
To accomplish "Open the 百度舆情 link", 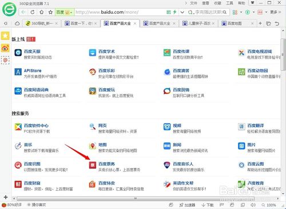I will (x=181, y=90).
